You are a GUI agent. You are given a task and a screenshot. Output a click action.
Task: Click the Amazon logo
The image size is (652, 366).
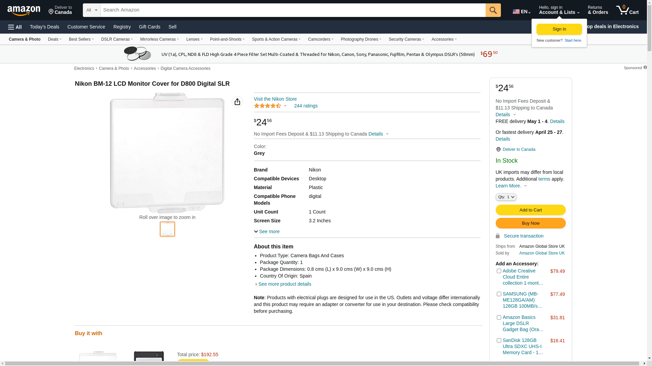pos(24,11)
